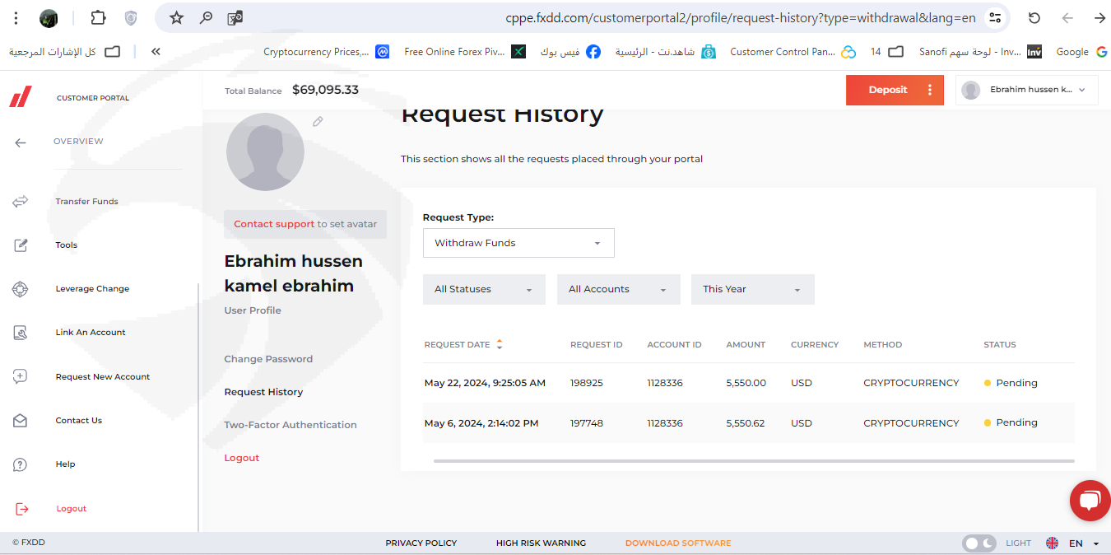Open Two-Factor Authentication in profile menu
The height and width of the screenshot is (555, 1111).
[x=291, y=425]
